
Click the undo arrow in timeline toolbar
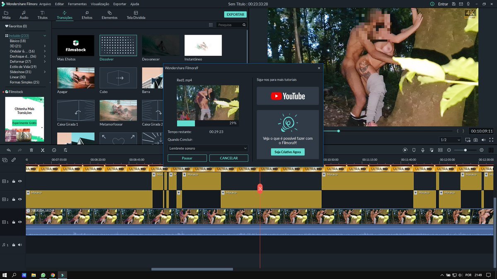(x=9, y=150)
